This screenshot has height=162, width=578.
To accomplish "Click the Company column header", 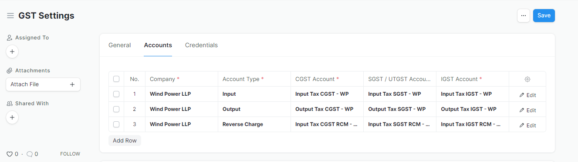I will coord(182,79).
